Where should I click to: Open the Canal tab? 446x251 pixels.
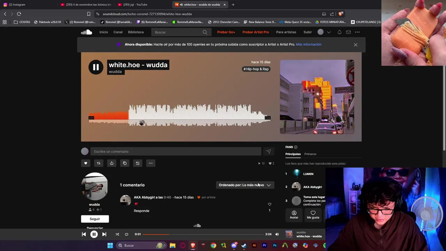tap(118, 32)
